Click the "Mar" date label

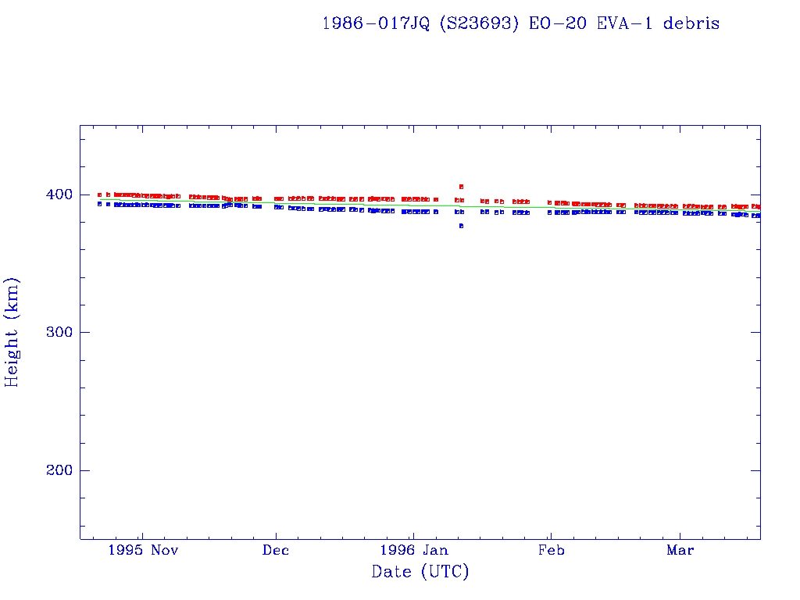680,551
